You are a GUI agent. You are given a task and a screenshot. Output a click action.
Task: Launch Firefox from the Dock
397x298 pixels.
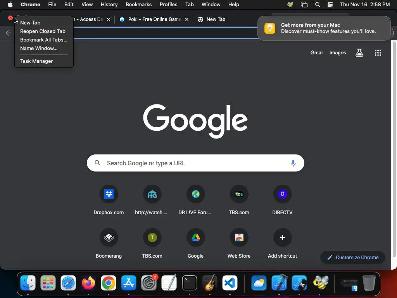tap(88, 283)
